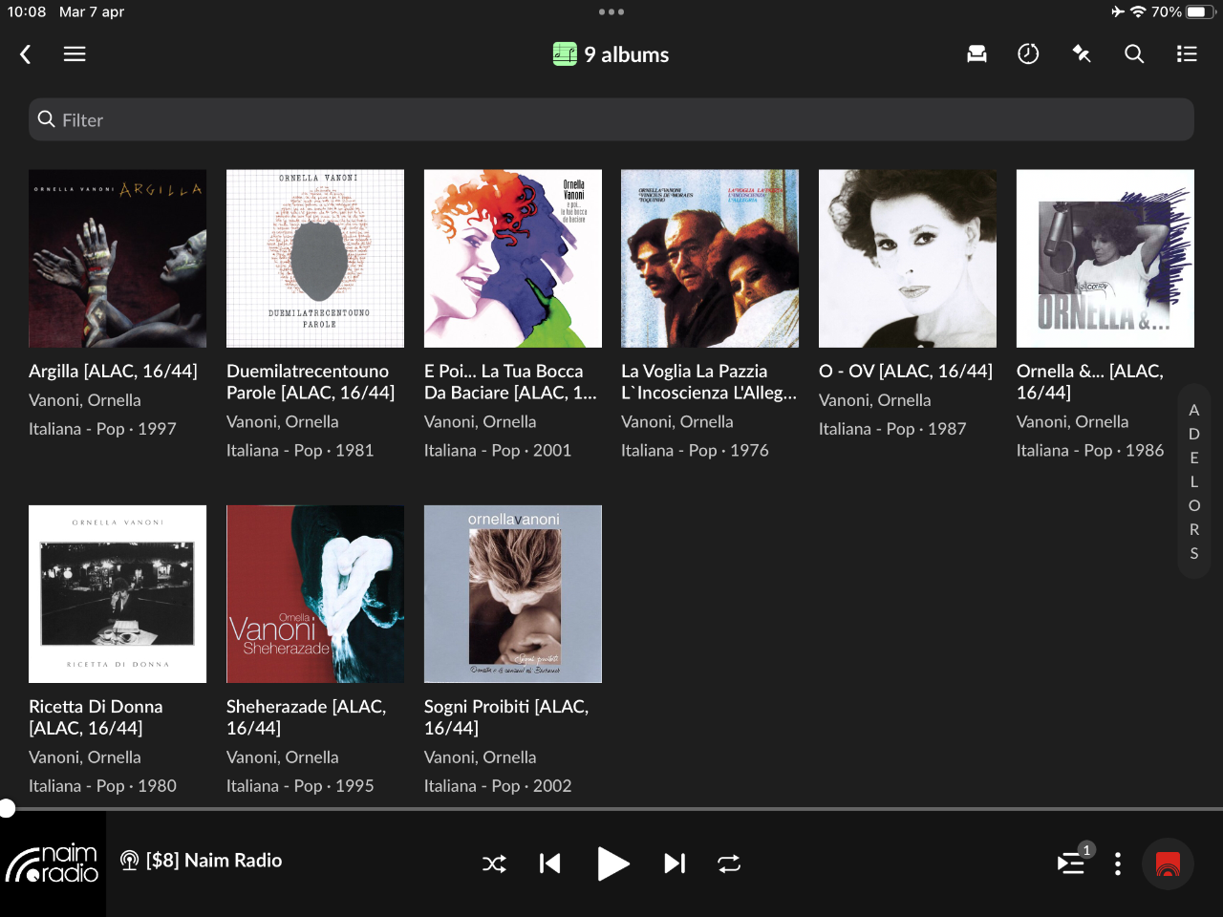Jump to letter R in index
Image resolution: width=1223 pixels, height=917 pixels.
(1194, 529)
